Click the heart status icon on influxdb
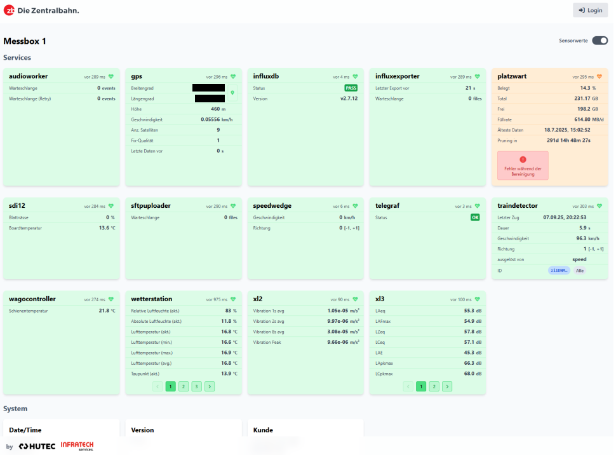 point(355,77)
